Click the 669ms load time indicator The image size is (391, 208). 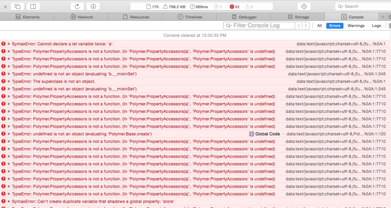(x=199, y=7)
